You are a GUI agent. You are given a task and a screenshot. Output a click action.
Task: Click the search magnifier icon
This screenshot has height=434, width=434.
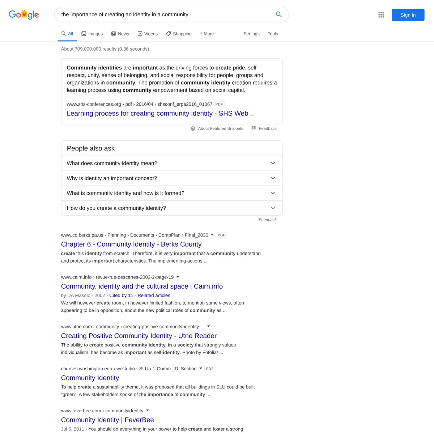click(x=278, y=14)
